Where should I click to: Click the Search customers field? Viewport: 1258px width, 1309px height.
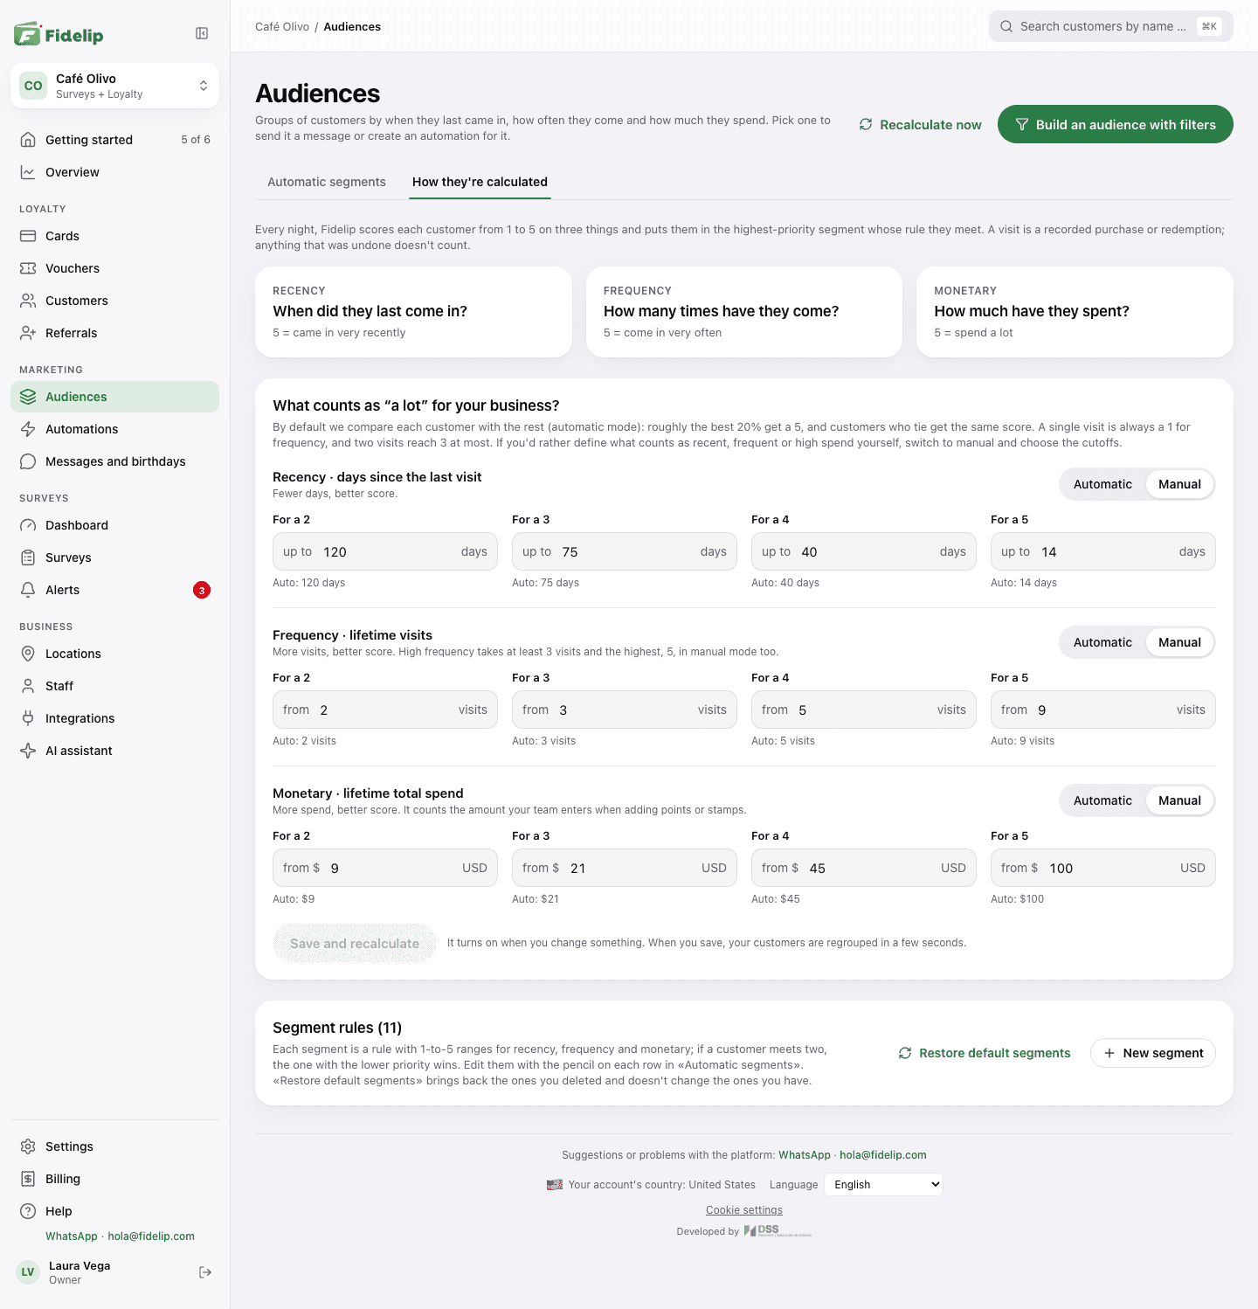pyautogui.click(x=1111, y=26)
